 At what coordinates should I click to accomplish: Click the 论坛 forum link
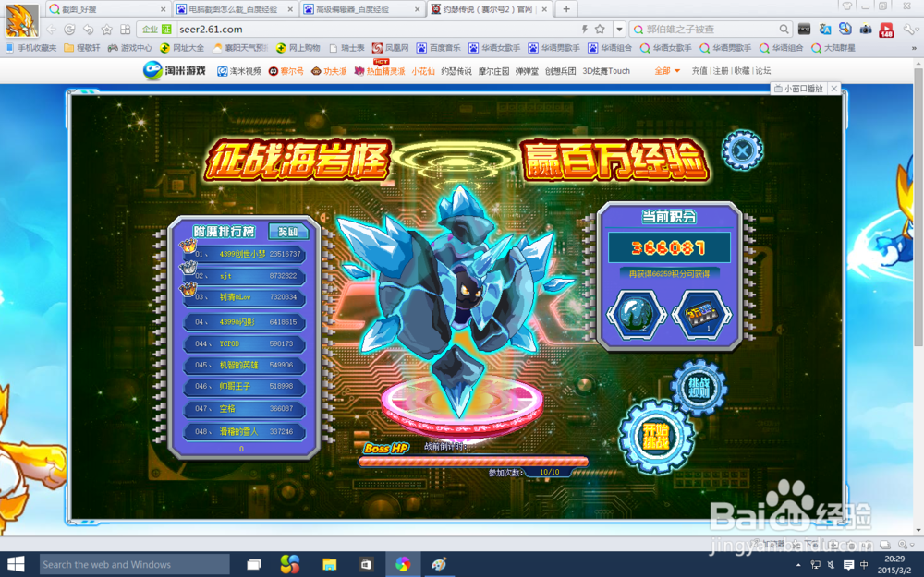click(x=763, y=71)
